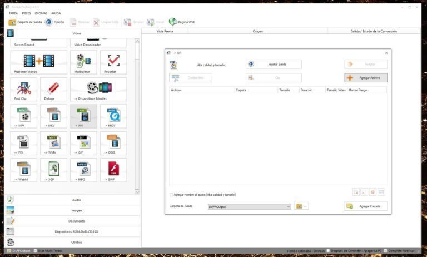Open the D:\FFOutput folder in the status bar

(x=19, y=251)
